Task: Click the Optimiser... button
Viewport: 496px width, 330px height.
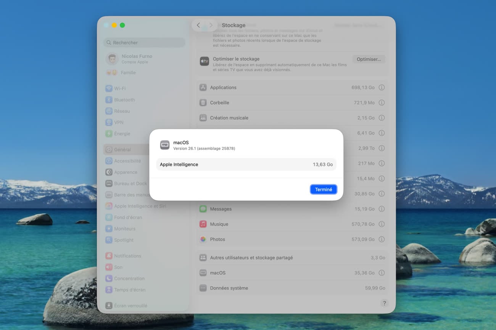Action: tap(368, 59)
